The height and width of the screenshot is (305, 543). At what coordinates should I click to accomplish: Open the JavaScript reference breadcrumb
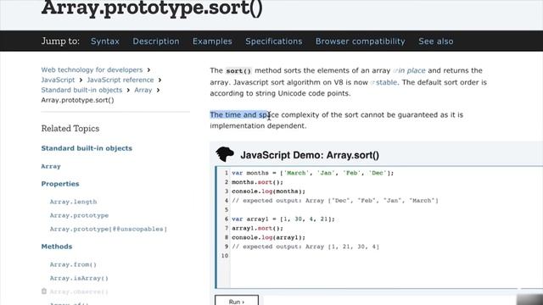[x=120, y=80]
